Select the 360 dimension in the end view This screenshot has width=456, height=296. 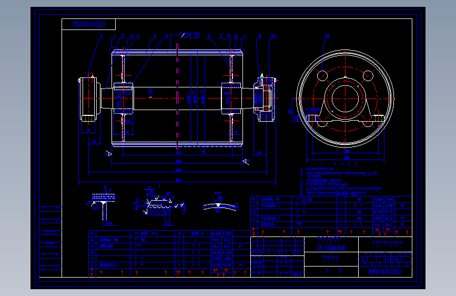click(347, 151)
